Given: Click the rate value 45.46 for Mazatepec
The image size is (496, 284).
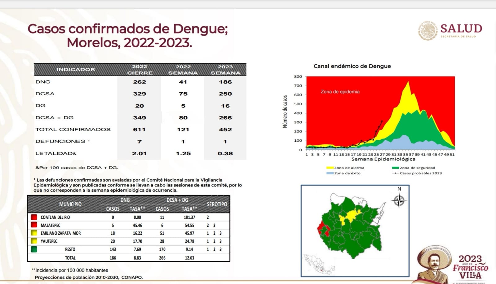Looking at the screenshot, I should point(137,225).
